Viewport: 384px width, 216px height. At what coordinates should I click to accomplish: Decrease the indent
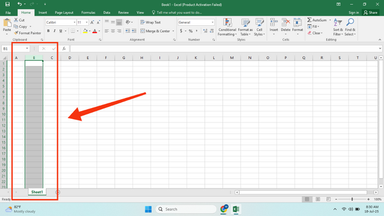pos(128,31)
